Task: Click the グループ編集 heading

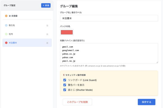Action: pyautogui.click(x=69, y=6)
